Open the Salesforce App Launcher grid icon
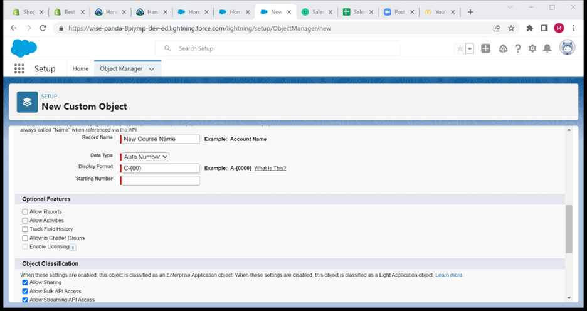Screen dimensions: 587x311 click(19, 69)
